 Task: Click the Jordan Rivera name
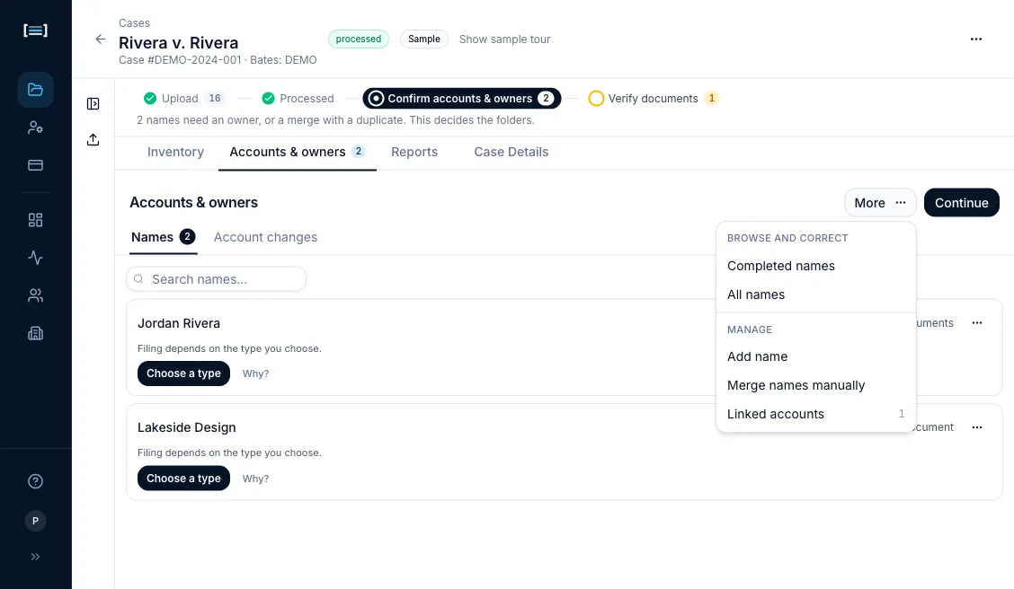(179, 323)
